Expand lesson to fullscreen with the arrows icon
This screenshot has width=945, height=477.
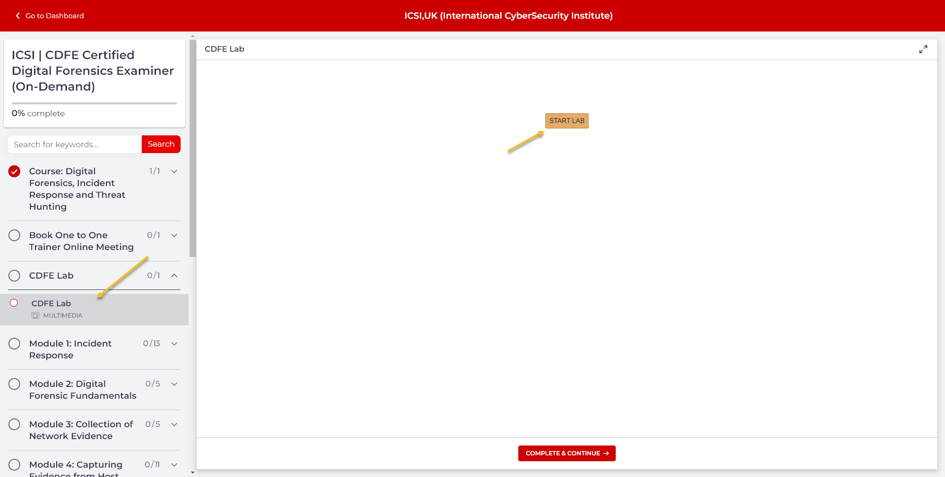point(923,49)
